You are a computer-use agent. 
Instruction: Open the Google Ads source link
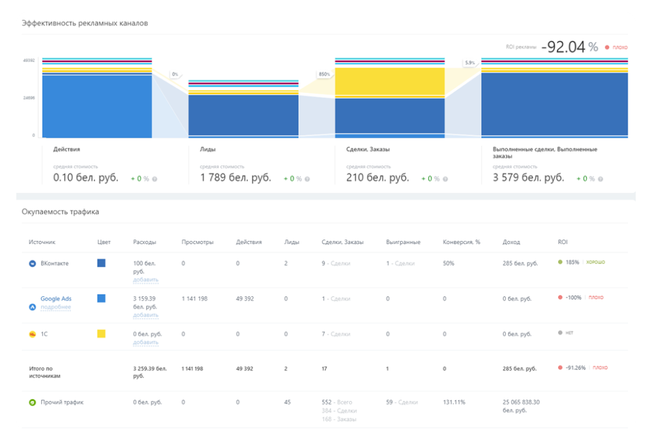(55, 299)
